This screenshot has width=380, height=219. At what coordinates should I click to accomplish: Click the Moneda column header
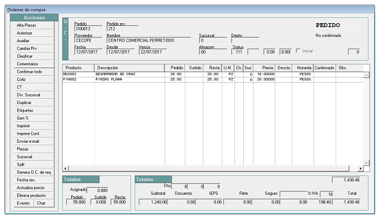[x=303, y=68]
